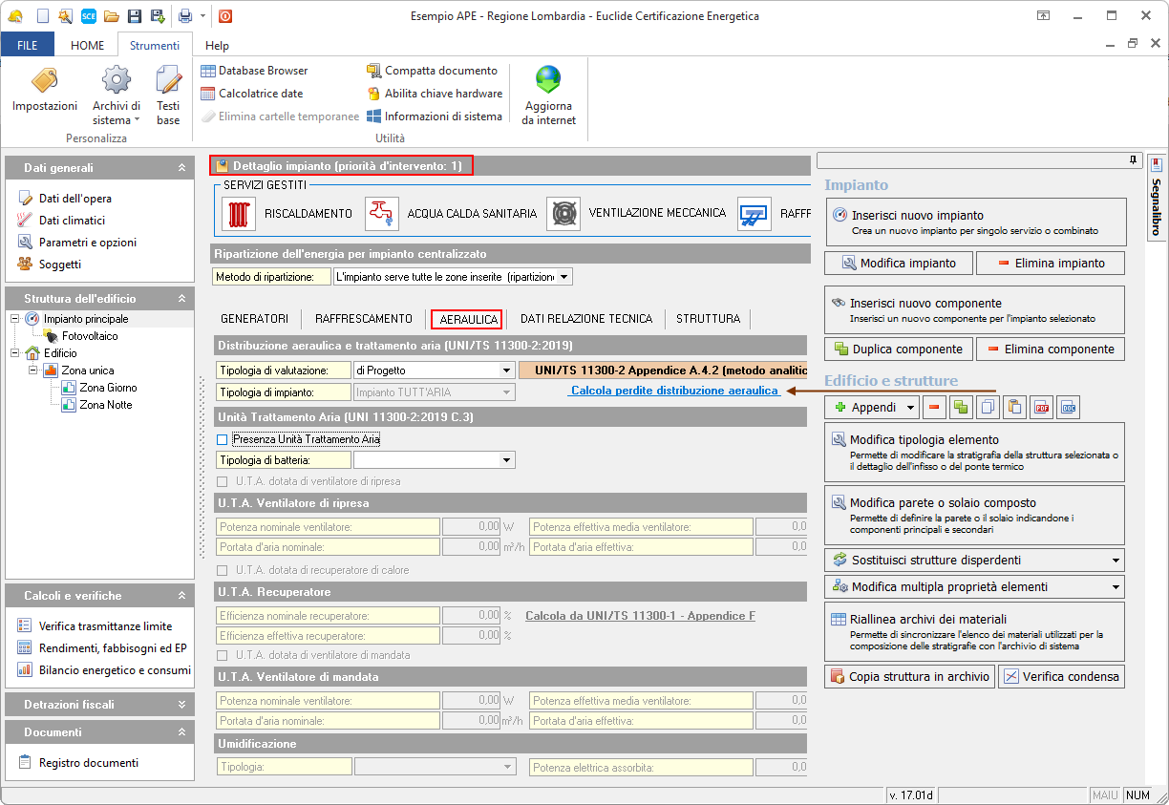Switch to the HOME ribbon tab
Image resolution: width=1169 pixels, height=805 pixels.
87,45
